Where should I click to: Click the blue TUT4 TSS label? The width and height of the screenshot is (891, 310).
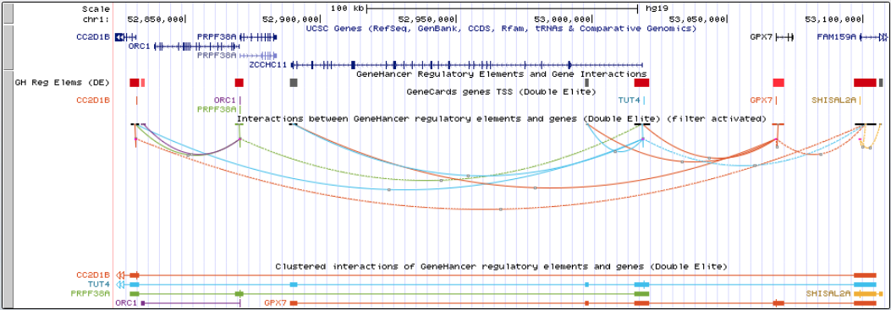[x=629, y=101]
